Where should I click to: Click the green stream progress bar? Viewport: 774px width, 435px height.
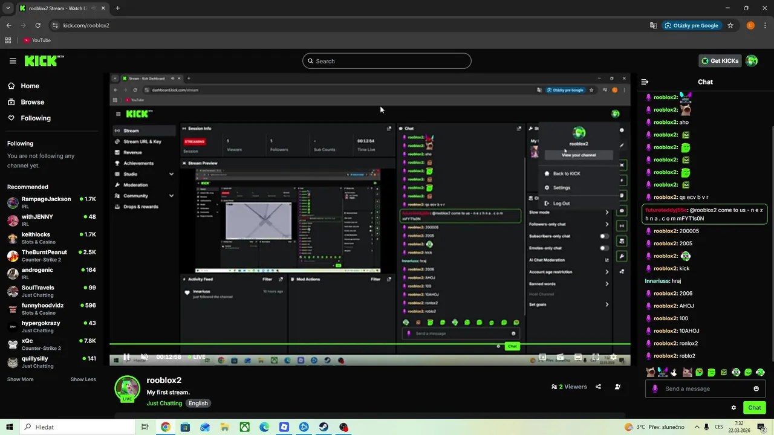click(x=369, y=344)
